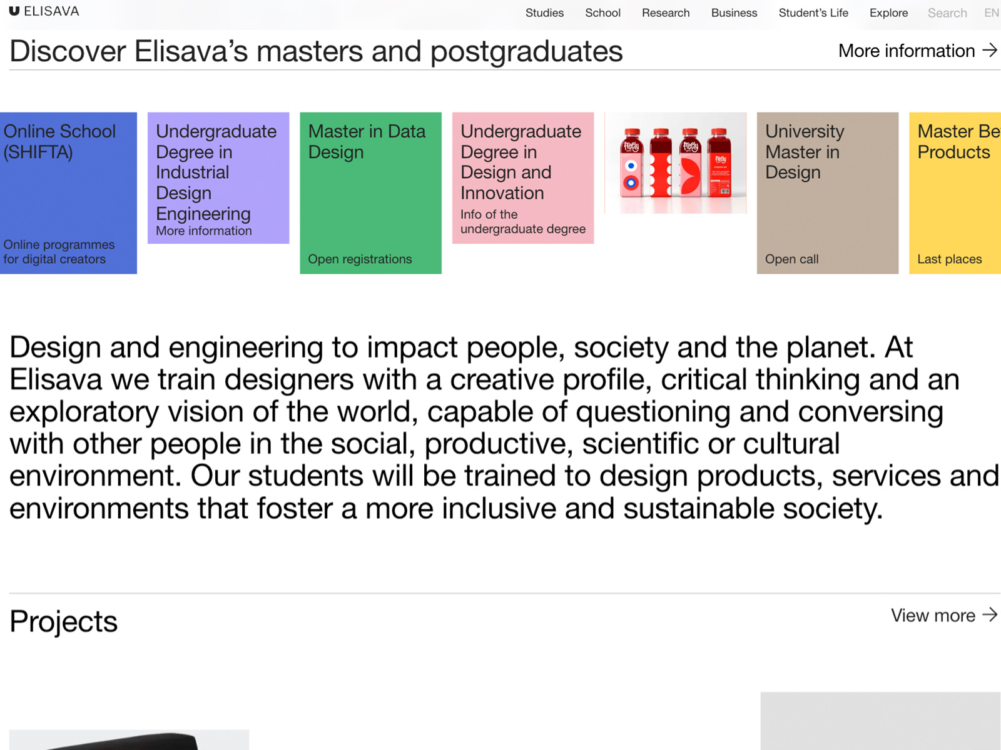Go to the Business menu item
The width and height of the screenshot is (1001, 750).
[x=734, y=12]
